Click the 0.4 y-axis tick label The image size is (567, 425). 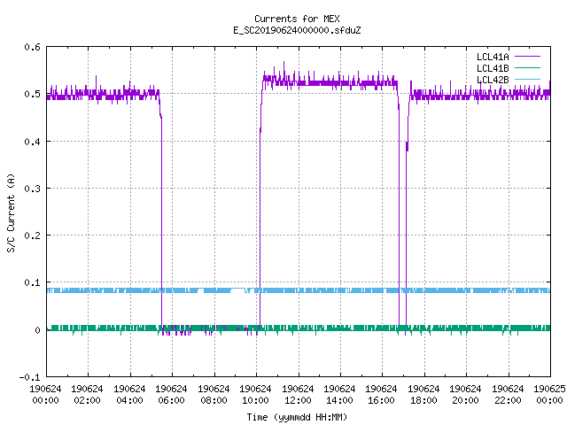click(32, 142)
